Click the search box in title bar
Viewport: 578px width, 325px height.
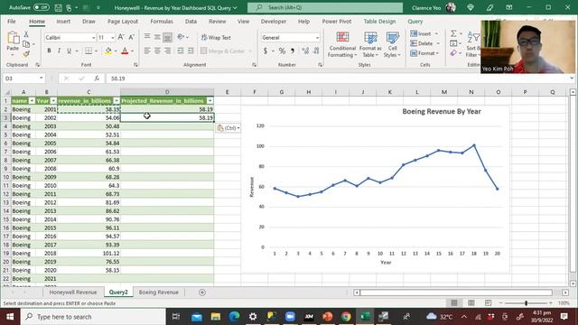(325, 7)
